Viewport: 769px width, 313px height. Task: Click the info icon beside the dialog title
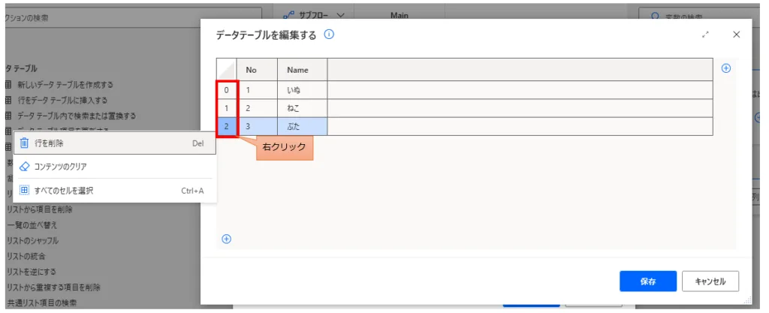(329, 35)
